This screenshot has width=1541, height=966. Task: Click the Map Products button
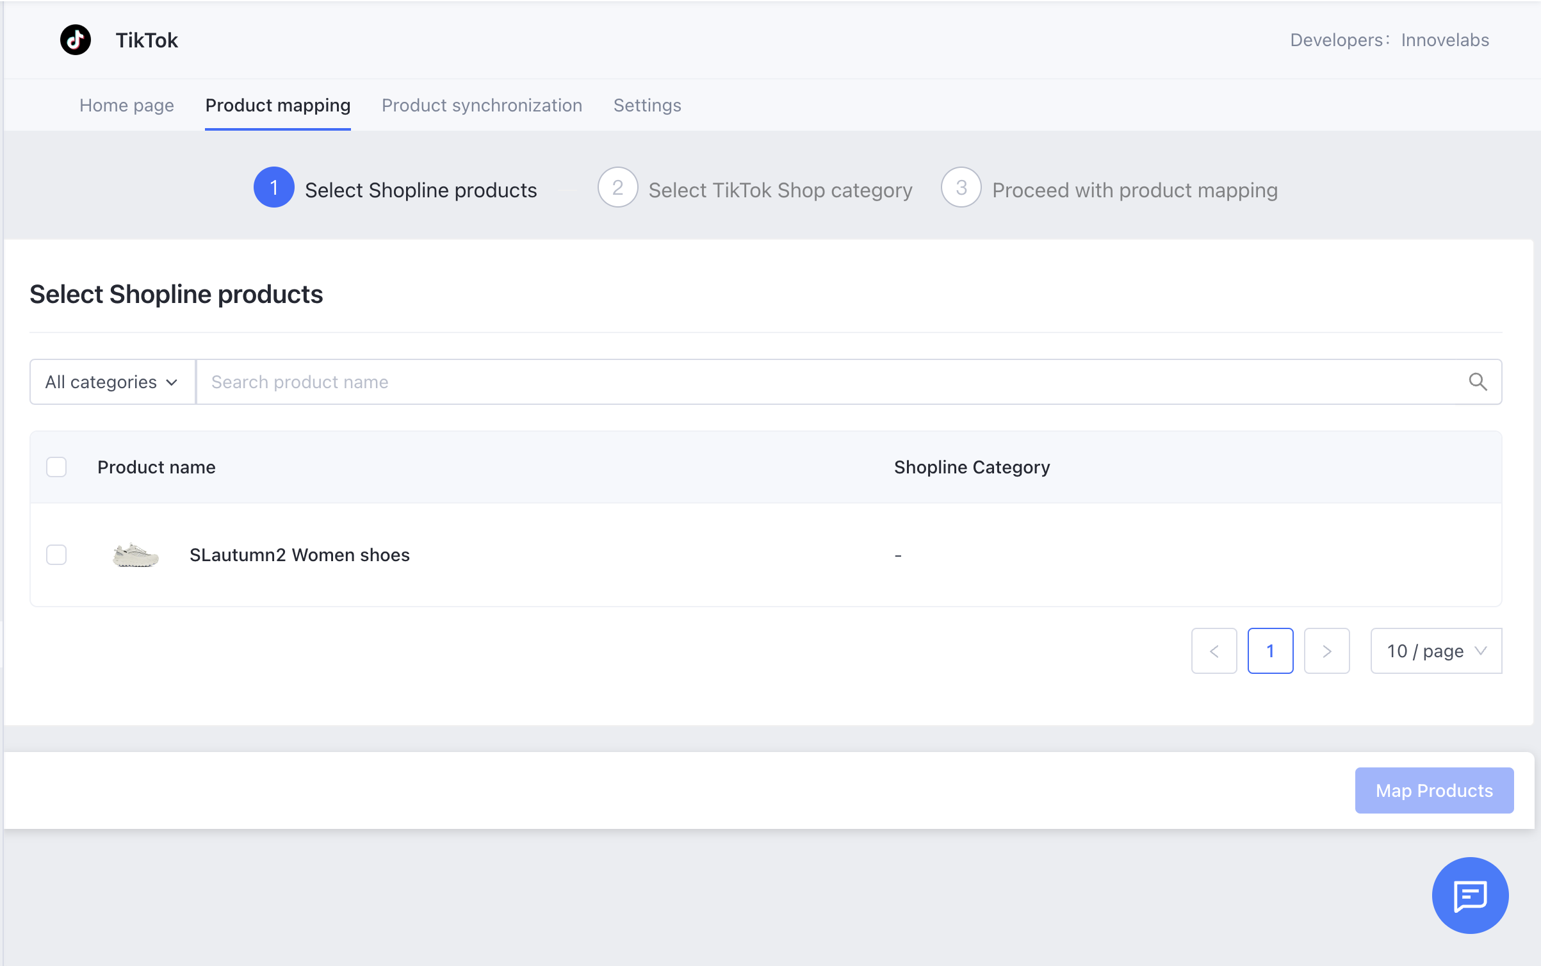pos(1434,790)
